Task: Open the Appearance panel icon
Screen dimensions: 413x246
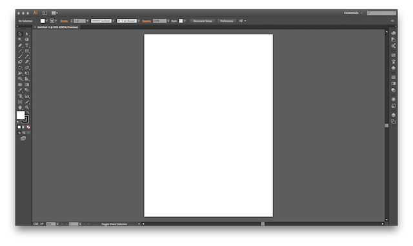Action: [394, 99]
